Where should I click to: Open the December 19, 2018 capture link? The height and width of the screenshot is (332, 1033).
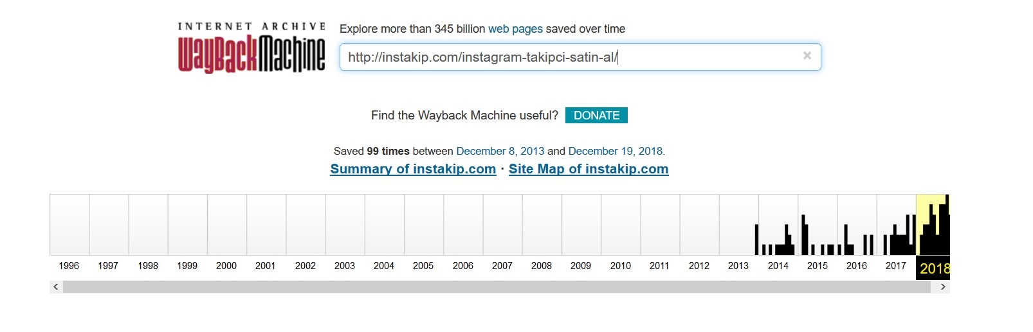pyautogui.click(x=615, y=151)
